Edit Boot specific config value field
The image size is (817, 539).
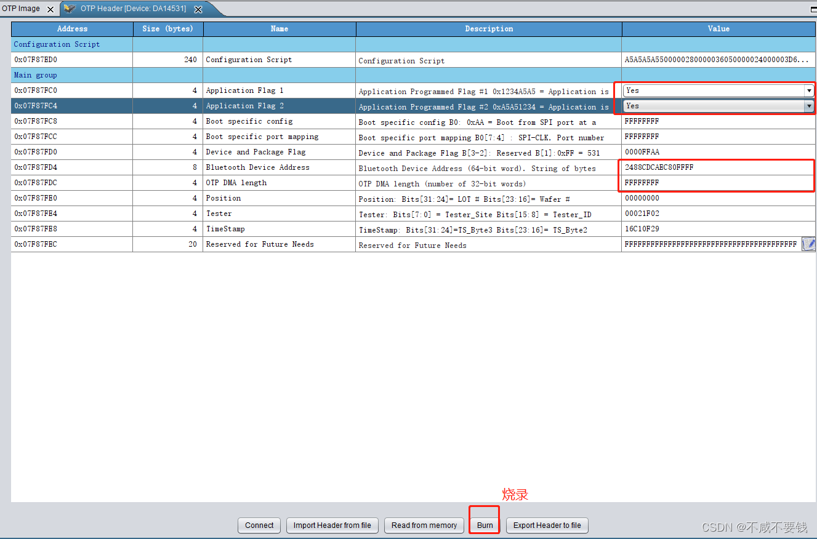(x=718, y=121)
